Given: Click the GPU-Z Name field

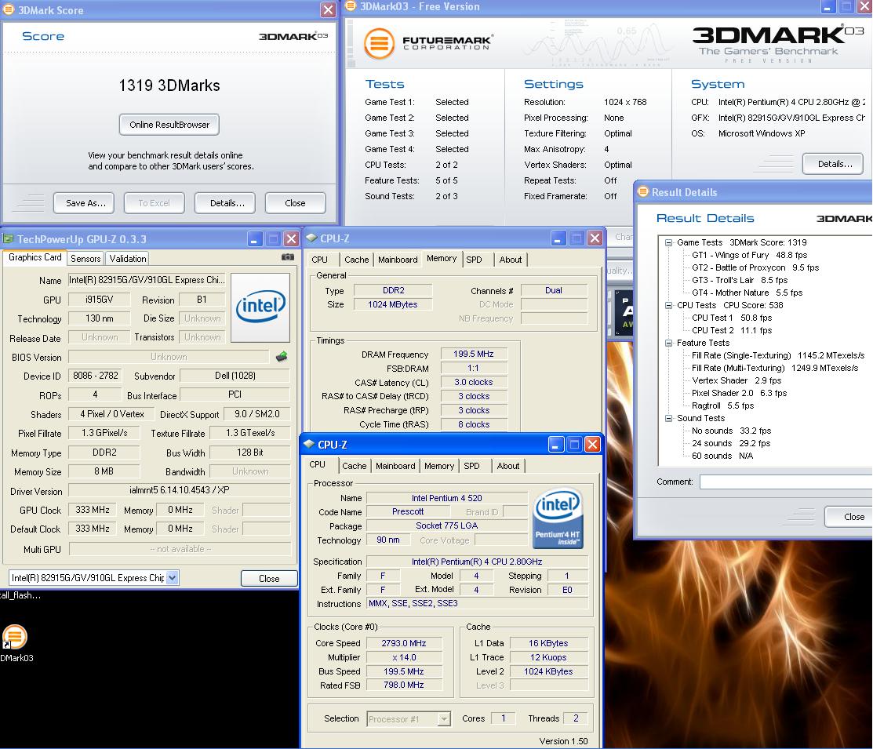Looking at the screenshot, I should pyautogui.click(x=147, y=280).
